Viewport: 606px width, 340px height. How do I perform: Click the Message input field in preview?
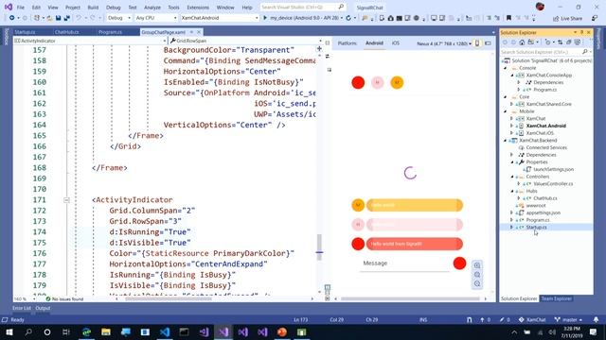click(x=404, y=263)
